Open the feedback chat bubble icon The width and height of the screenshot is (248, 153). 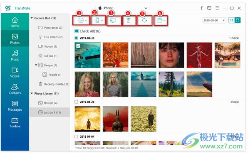click(209, 8)
